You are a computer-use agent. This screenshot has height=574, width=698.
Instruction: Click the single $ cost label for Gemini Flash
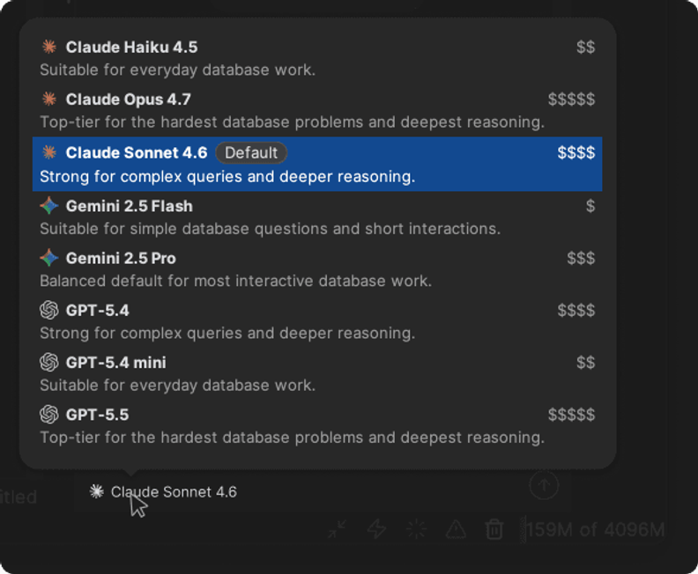pyautogui.click(x=590, y=206)
